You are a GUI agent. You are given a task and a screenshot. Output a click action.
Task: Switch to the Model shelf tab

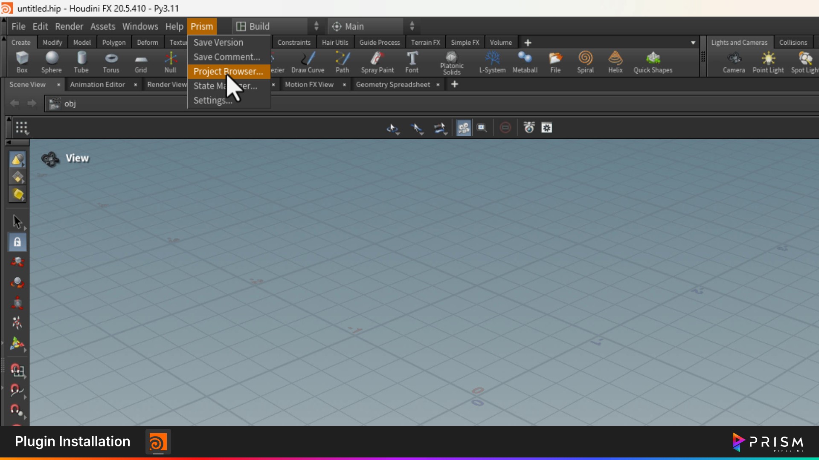[82, 43]
